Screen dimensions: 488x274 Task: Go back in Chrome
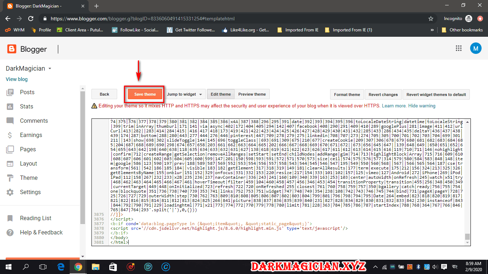coord(8,19)
